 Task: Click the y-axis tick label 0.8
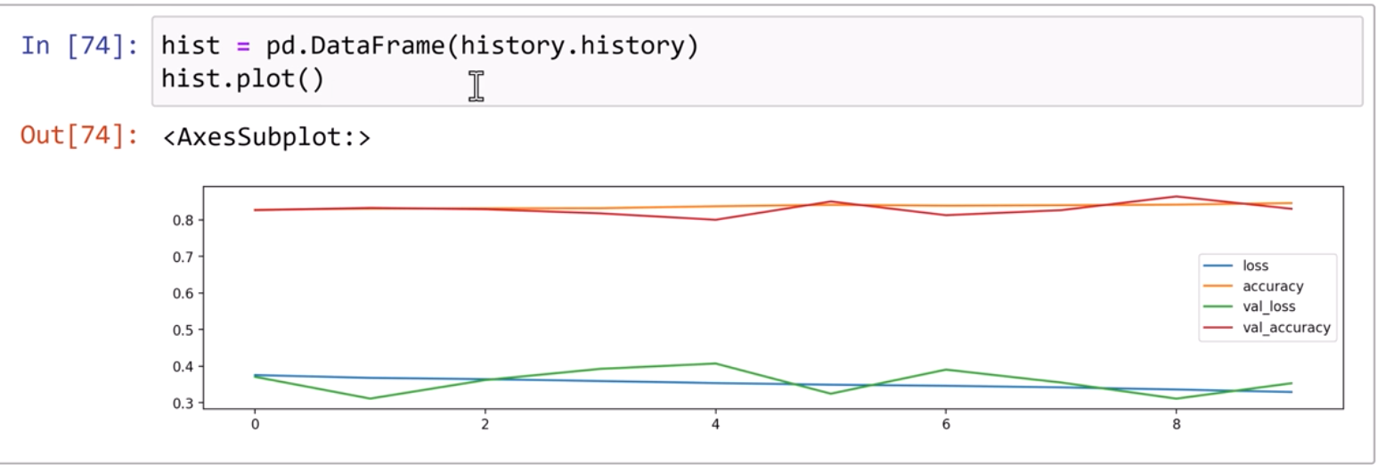pos(183,220)
